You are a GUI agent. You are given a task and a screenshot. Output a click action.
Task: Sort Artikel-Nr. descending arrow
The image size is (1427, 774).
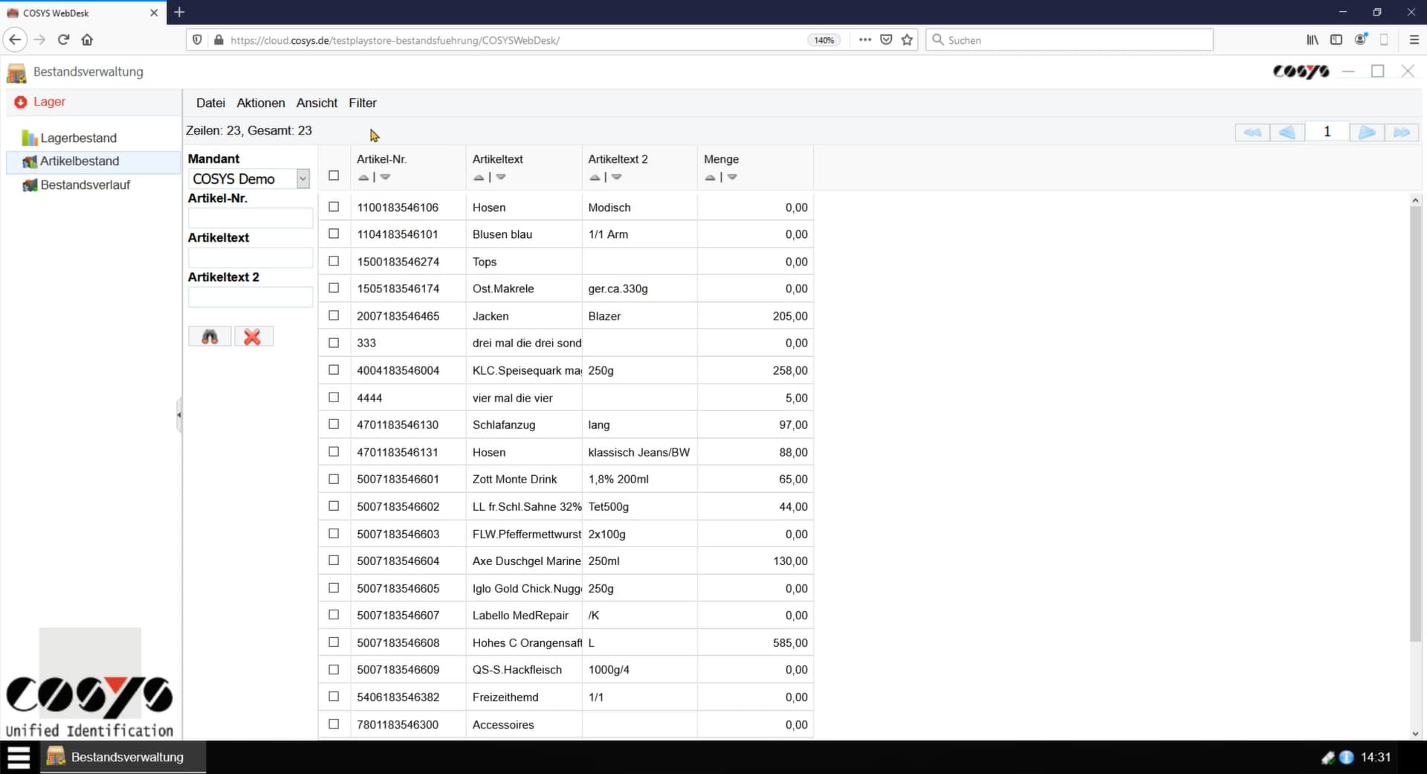point(385,177)
